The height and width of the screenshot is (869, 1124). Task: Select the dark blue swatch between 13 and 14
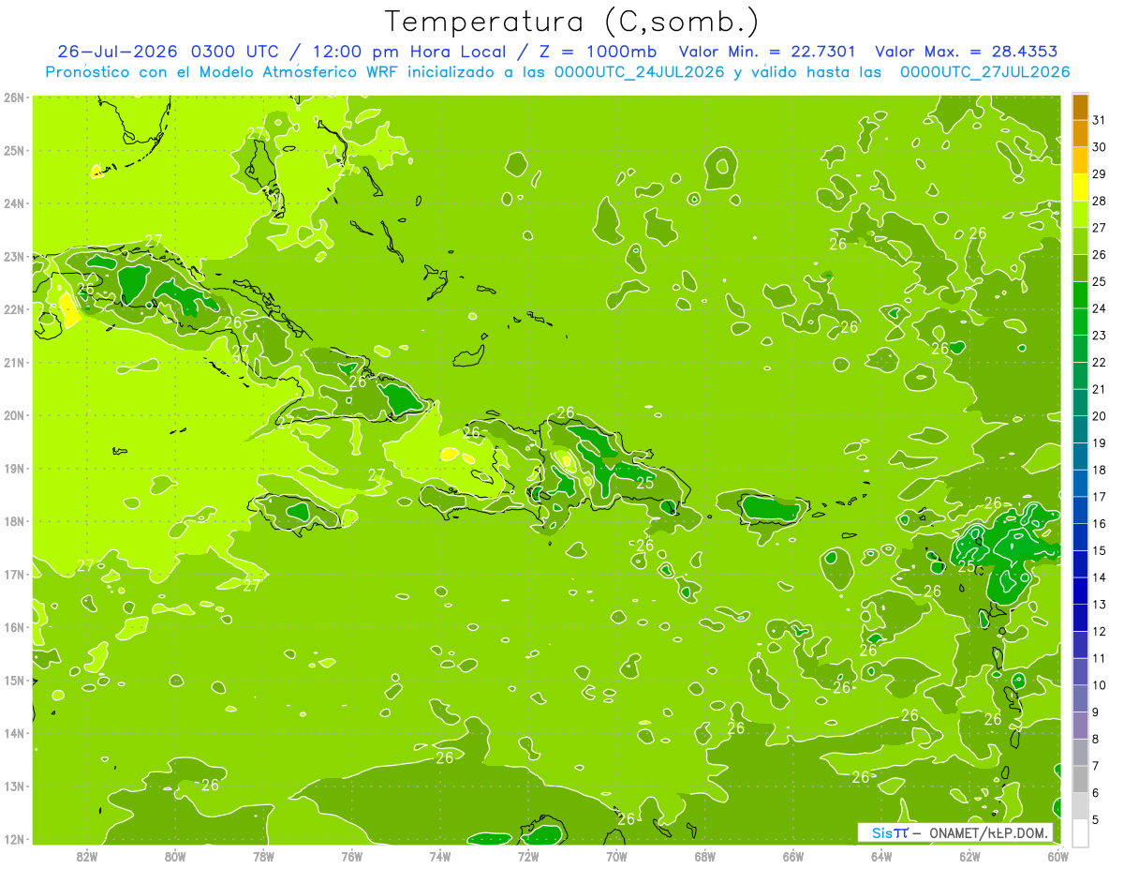click(x=1080, y=591)
